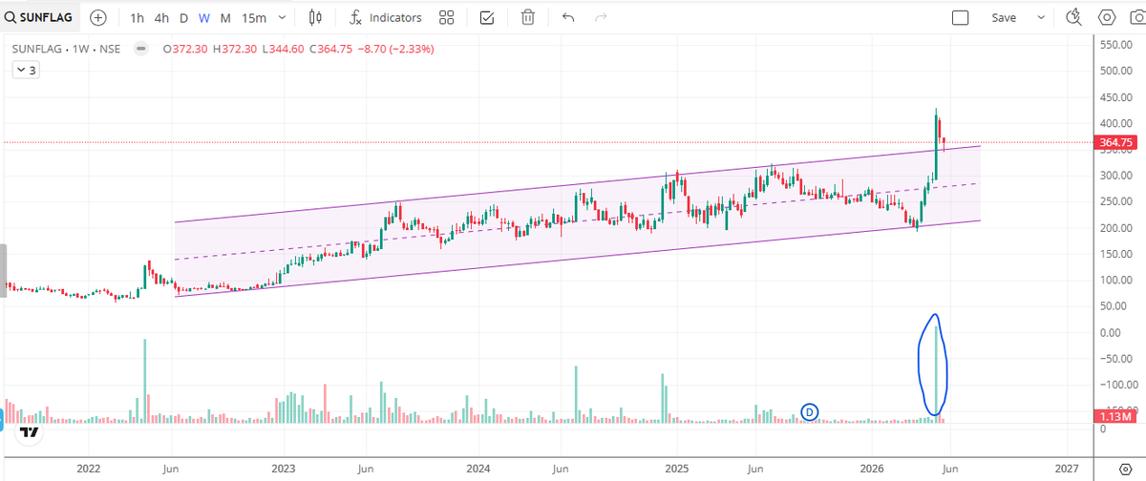The width and height of the screenshot is (1146, 481).
Task: Click the −50.00 price axis label
Action: tap(1116, 358)
